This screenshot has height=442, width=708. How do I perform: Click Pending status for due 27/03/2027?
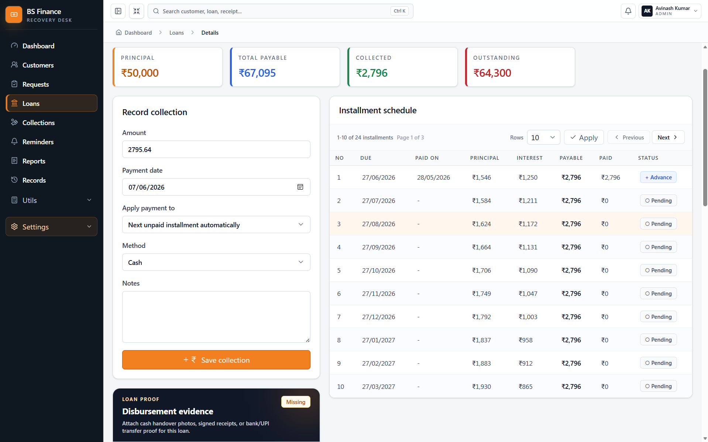tap(658, 386)
